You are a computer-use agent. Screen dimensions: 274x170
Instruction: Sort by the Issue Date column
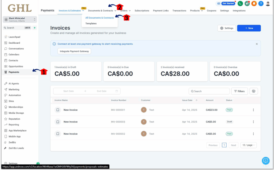(190, 100)
